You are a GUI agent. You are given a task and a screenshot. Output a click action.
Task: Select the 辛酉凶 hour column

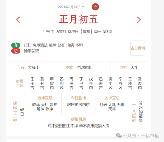[120, 84]
